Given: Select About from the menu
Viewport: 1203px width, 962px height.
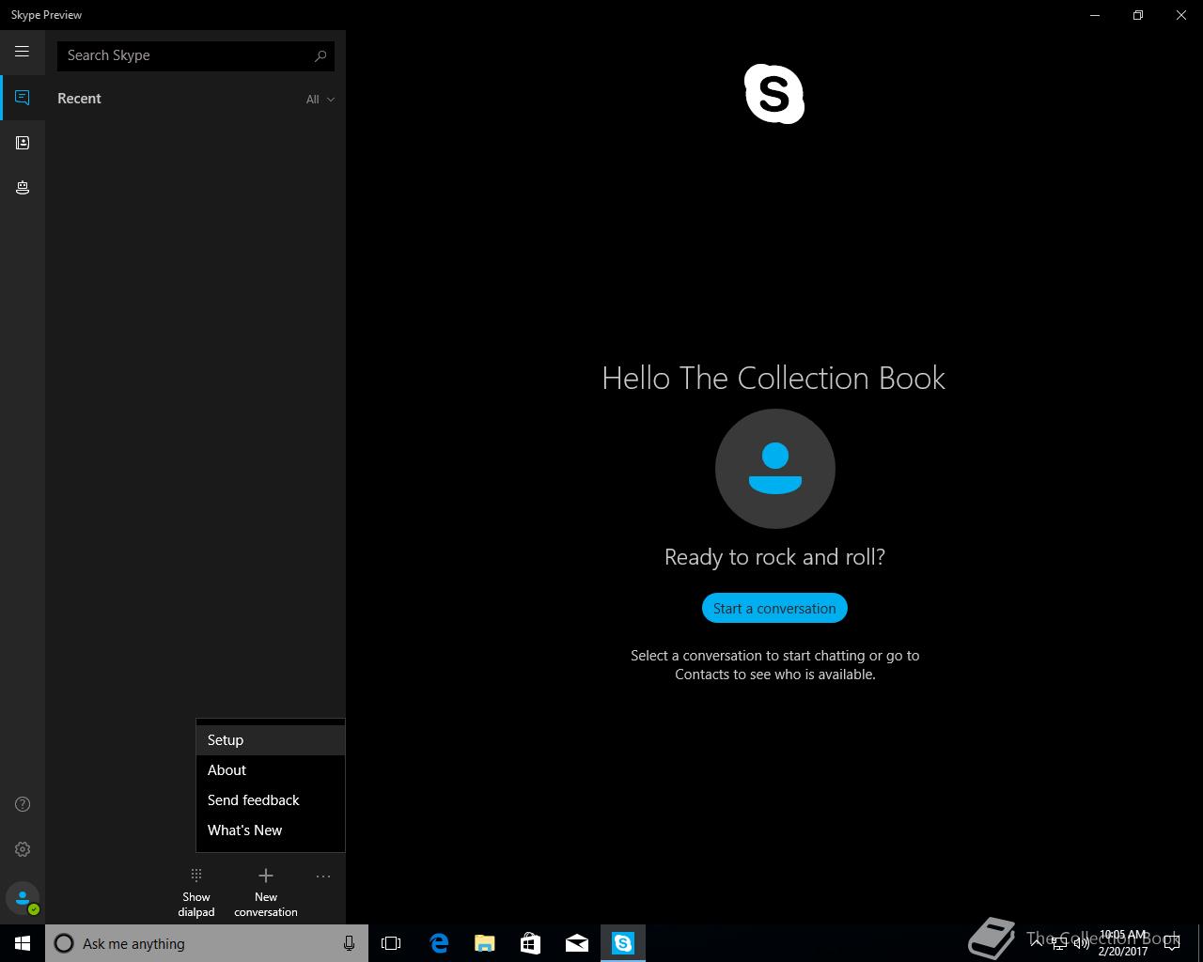Looking at the screenshot, I should coord(271,770).
